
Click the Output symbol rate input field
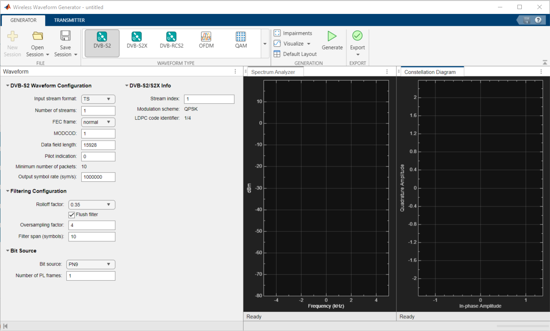(x=98, y=177)
